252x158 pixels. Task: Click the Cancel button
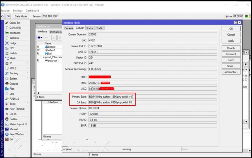pos(231,35)
